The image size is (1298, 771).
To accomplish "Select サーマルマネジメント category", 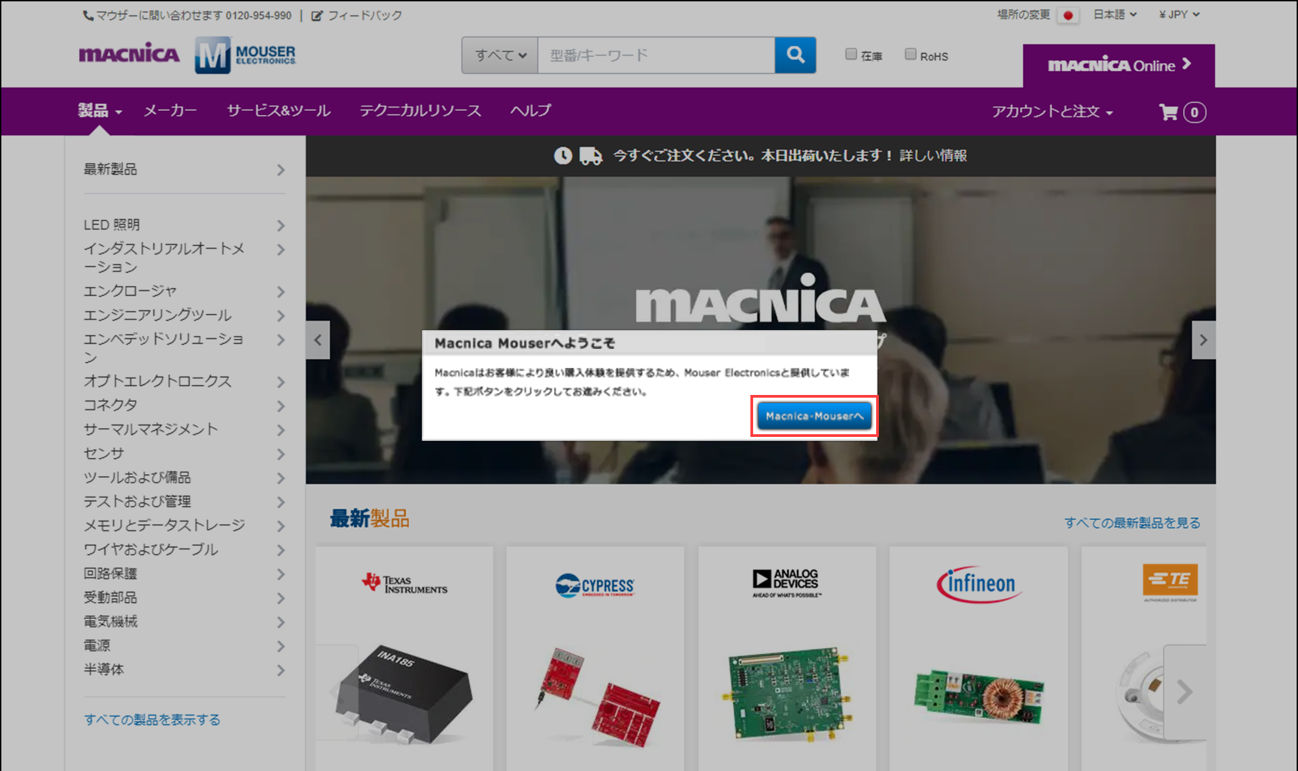I will pos(151,429).
